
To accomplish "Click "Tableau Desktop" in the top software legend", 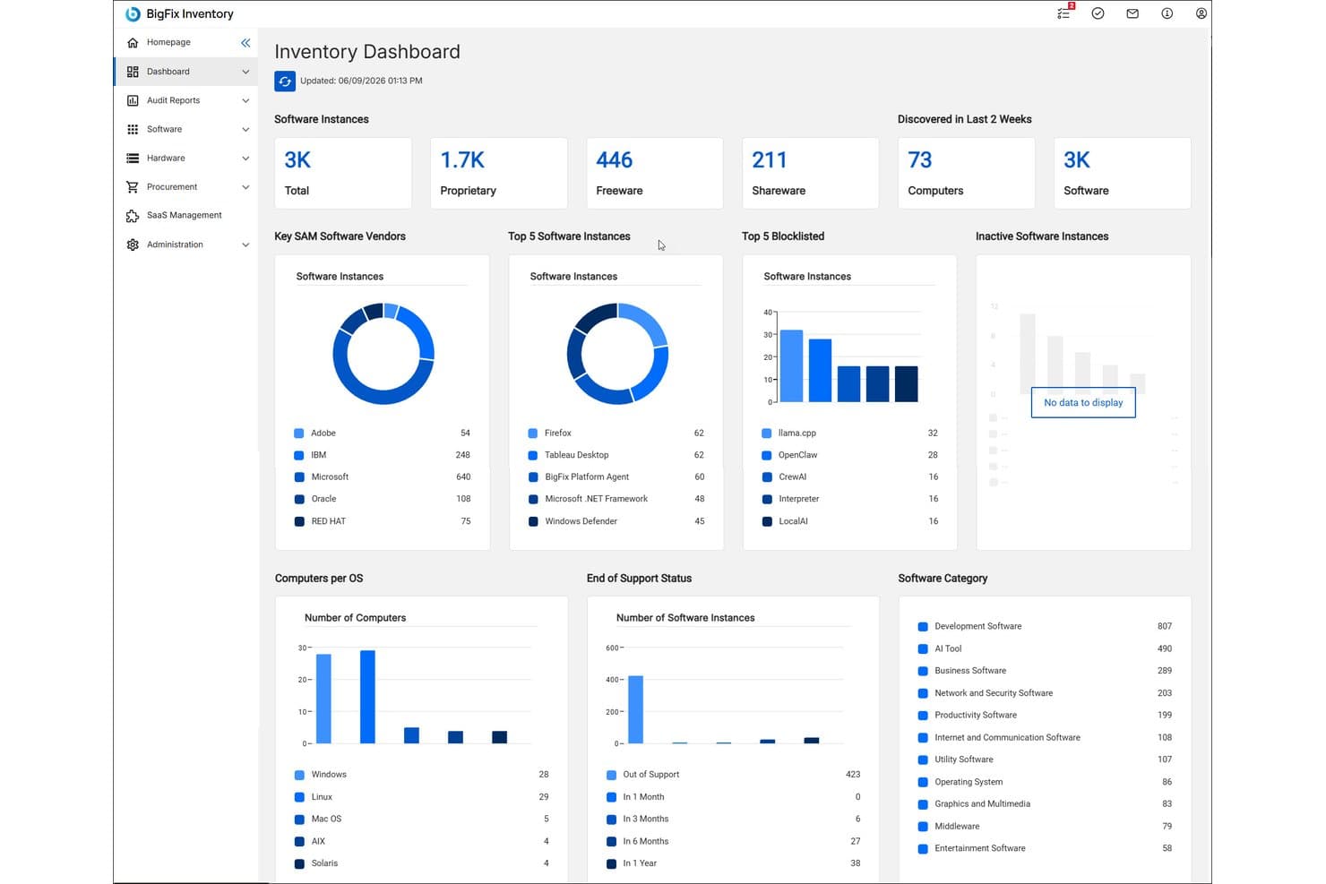I will click(x=576, y=455).
